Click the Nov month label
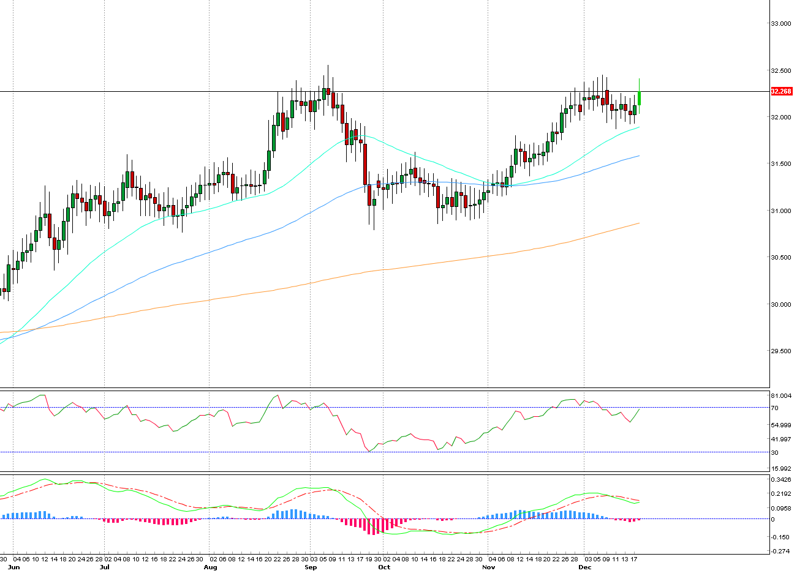This screenshot has width=797, height=576. [x=489, y=567]
